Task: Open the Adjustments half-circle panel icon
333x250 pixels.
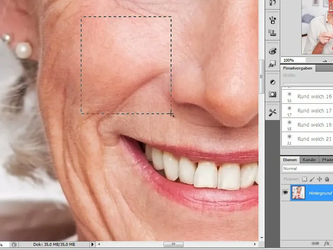Action: (x=273, y=82)
